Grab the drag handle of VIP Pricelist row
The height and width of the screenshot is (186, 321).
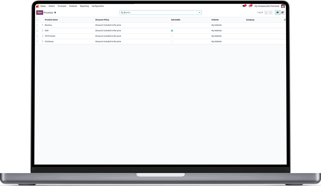coord(43,36)
